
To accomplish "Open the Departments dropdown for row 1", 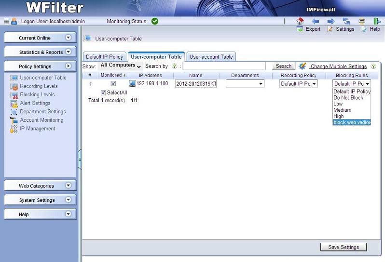I will pos(245,84).
